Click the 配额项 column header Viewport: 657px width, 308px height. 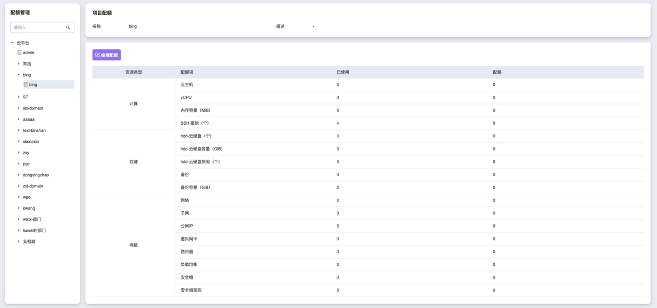[x=187, y=72]
